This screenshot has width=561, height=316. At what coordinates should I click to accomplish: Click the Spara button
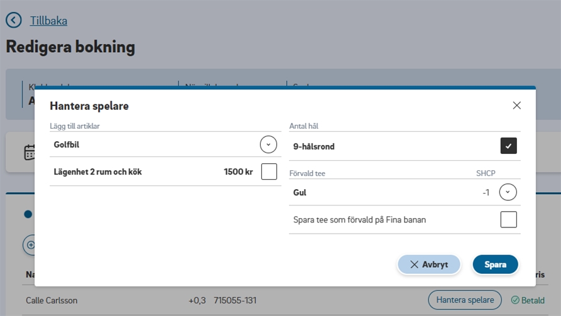coord(495,264)
